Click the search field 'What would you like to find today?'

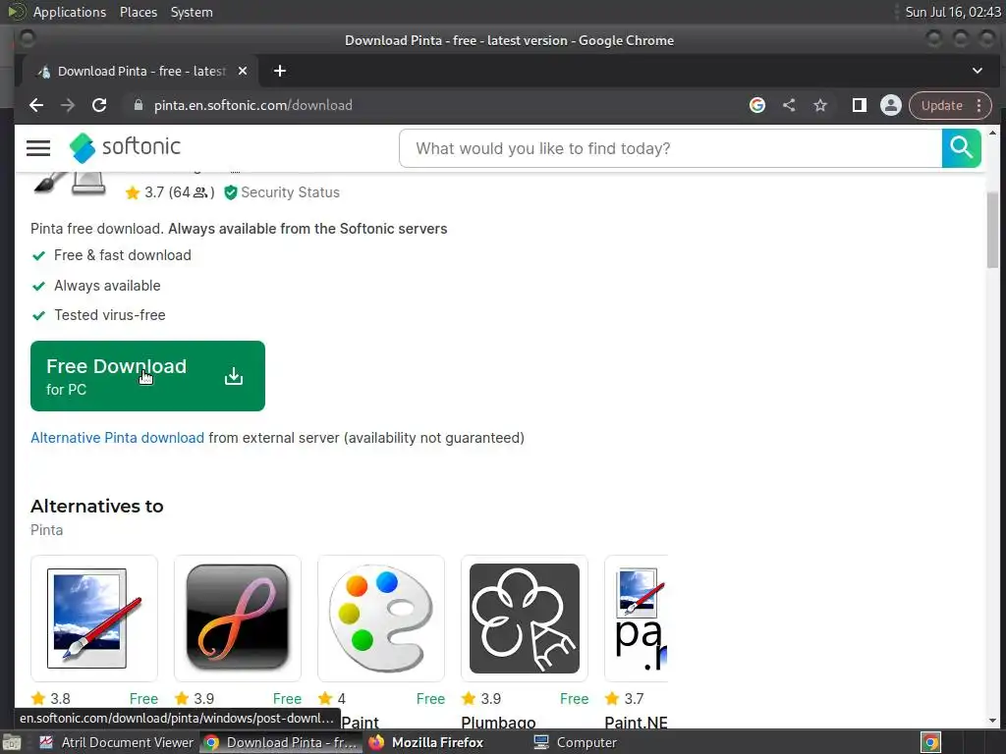(670, 148)
